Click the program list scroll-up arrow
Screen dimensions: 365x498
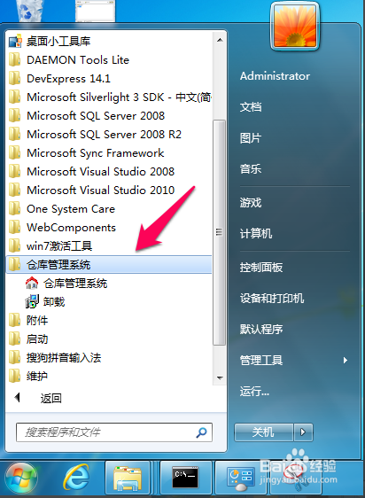pyautogui.click(x=220, y=41)
